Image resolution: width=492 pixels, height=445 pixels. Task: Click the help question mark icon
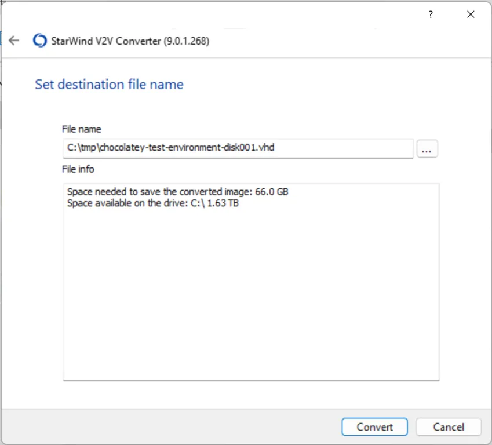(430, 14)
